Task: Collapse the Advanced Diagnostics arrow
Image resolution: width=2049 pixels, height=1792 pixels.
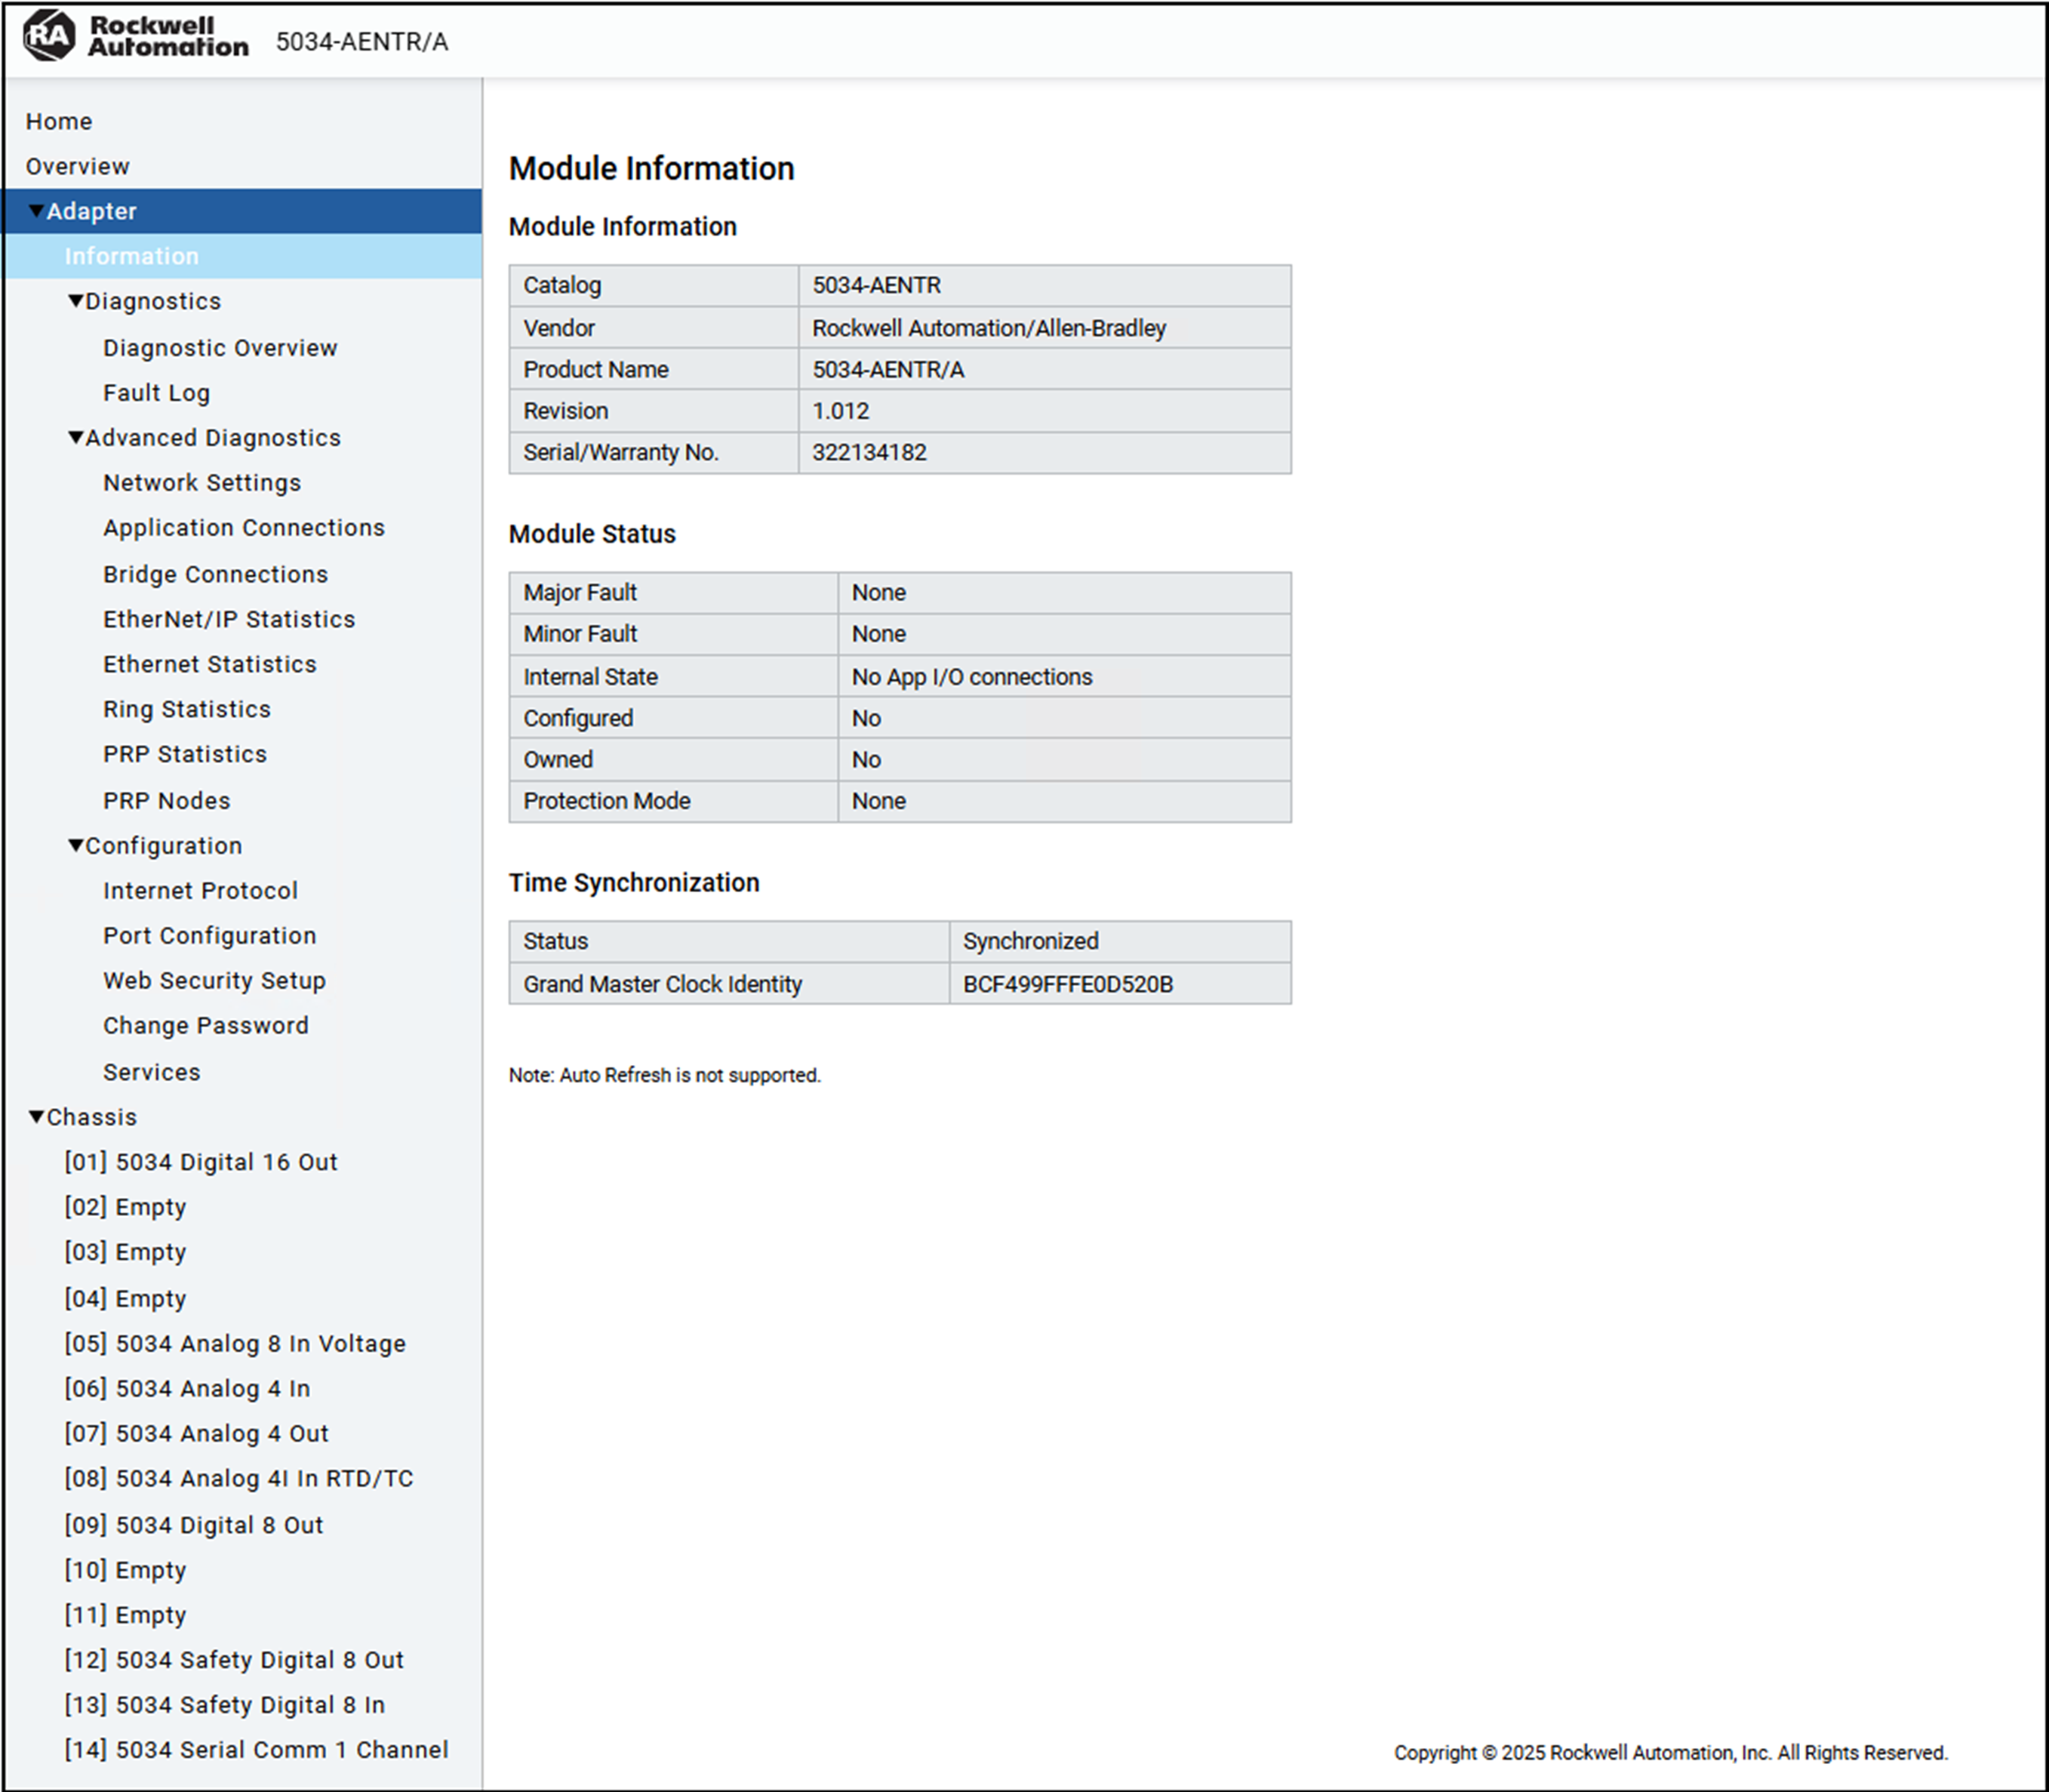Action: pyautogui.click(x=75, y=437)
